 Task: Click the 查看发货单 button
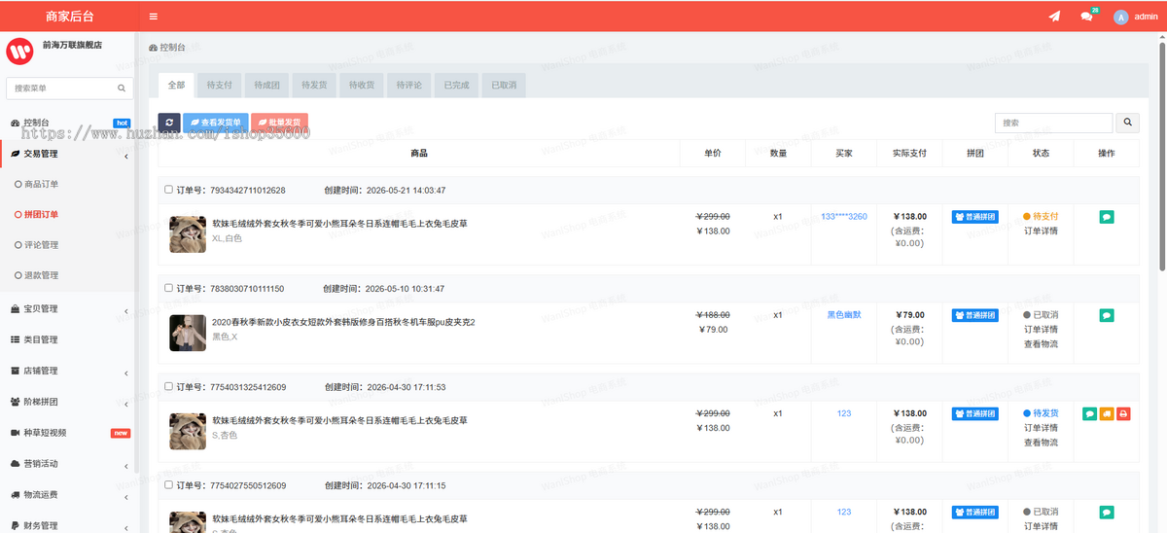tap(215, 123)
